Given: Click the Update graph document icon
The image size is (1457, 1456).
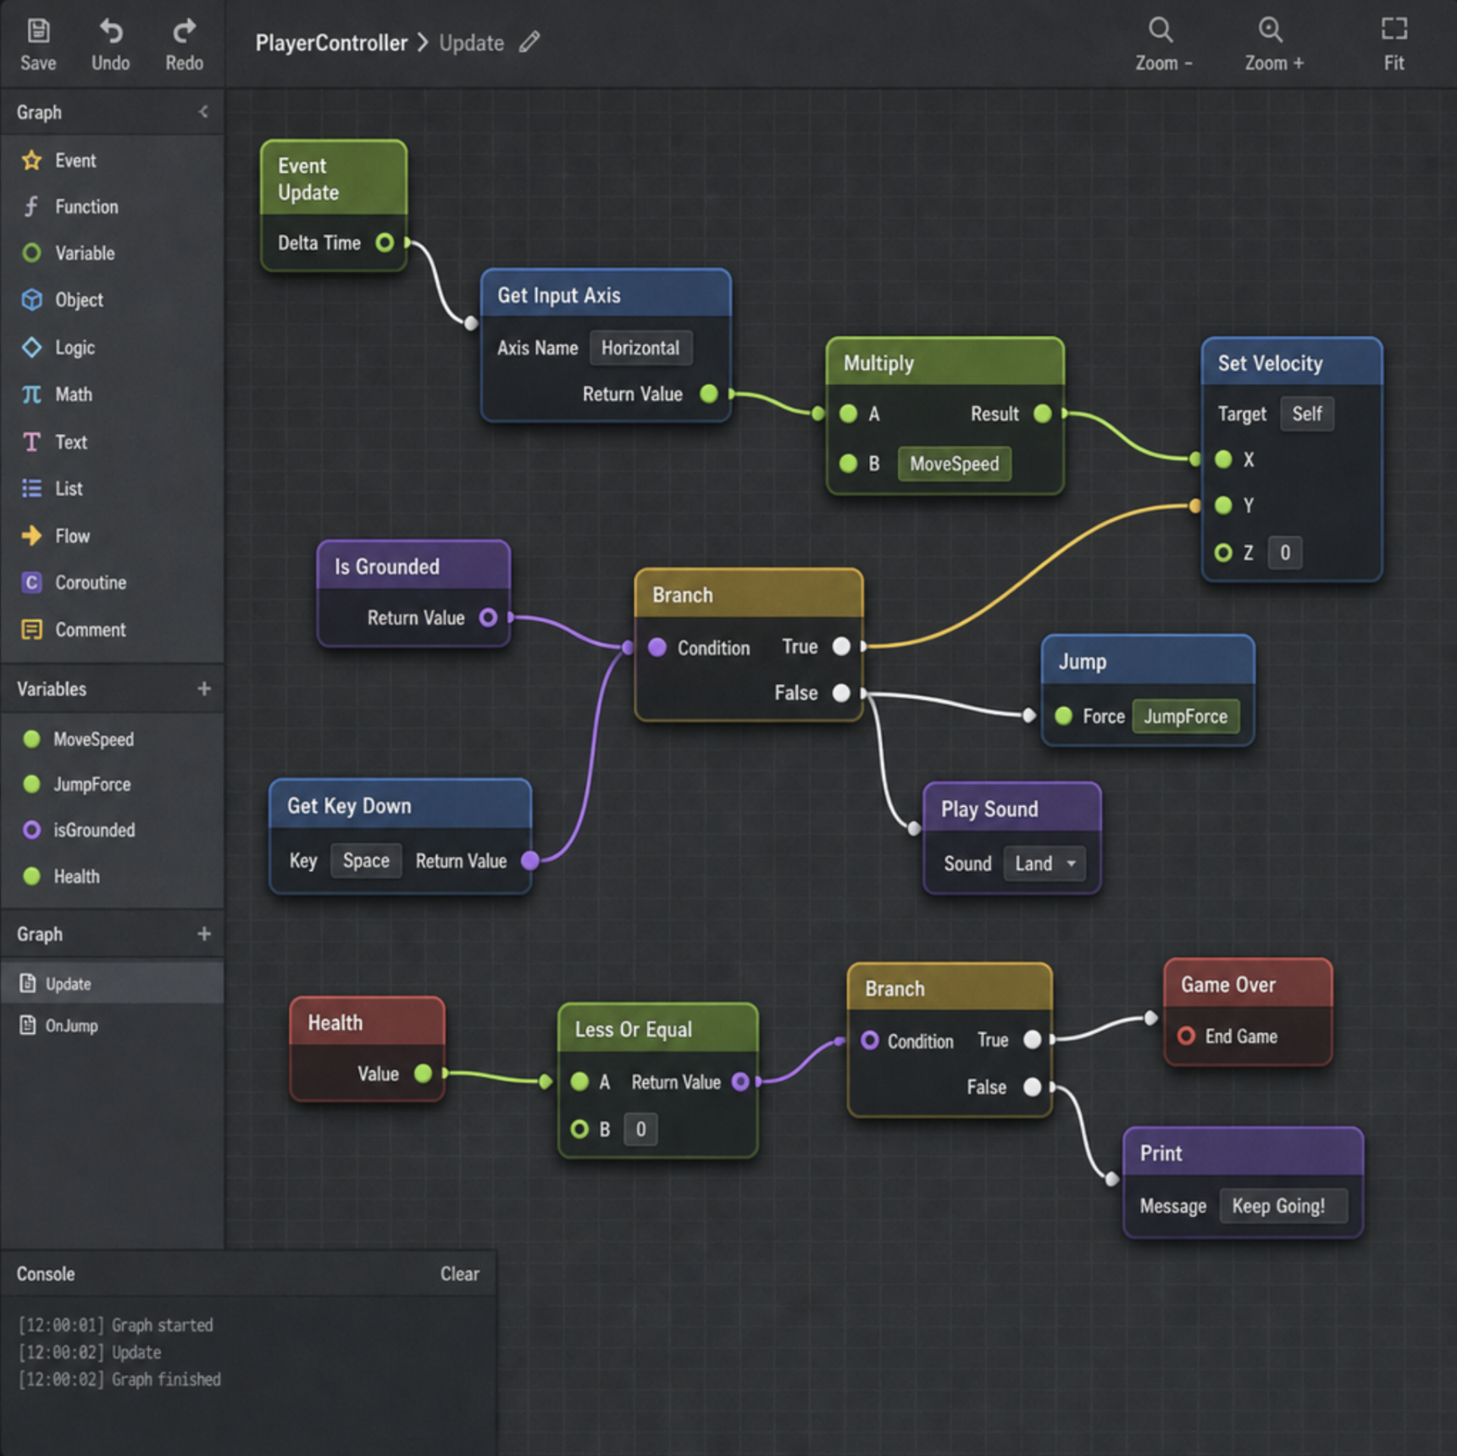Looking at the screenshot, I should click(x=28, y=983).
